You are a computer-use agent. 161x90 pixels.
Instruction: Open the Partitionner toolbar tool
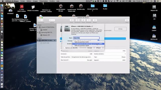(77, 20)
